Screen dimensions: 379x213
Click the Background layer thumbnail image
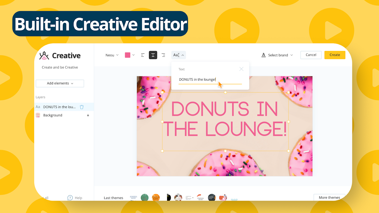point(38,115)
